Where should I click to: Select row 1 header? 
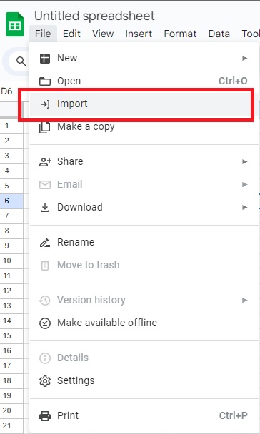tap(11, 126)
